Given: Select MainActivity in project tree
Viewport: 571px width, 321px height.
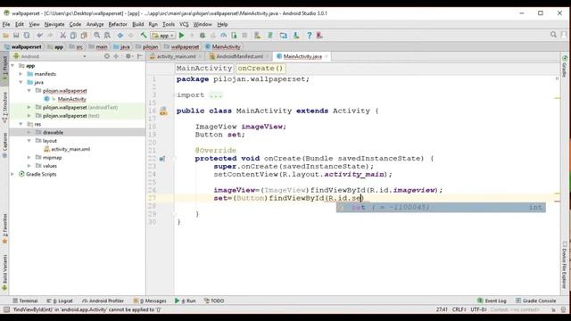Looking at the screenshot, I should tap(71, 99).
